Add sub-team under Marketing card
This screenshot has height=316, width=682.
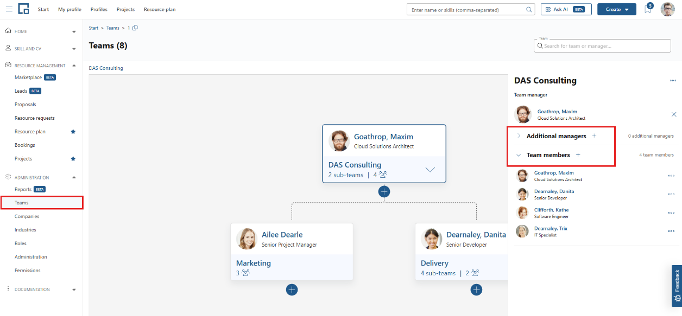(x=292, y=289)
